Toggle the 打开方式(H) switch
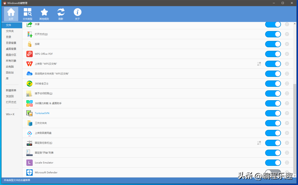 coord(273,34)
